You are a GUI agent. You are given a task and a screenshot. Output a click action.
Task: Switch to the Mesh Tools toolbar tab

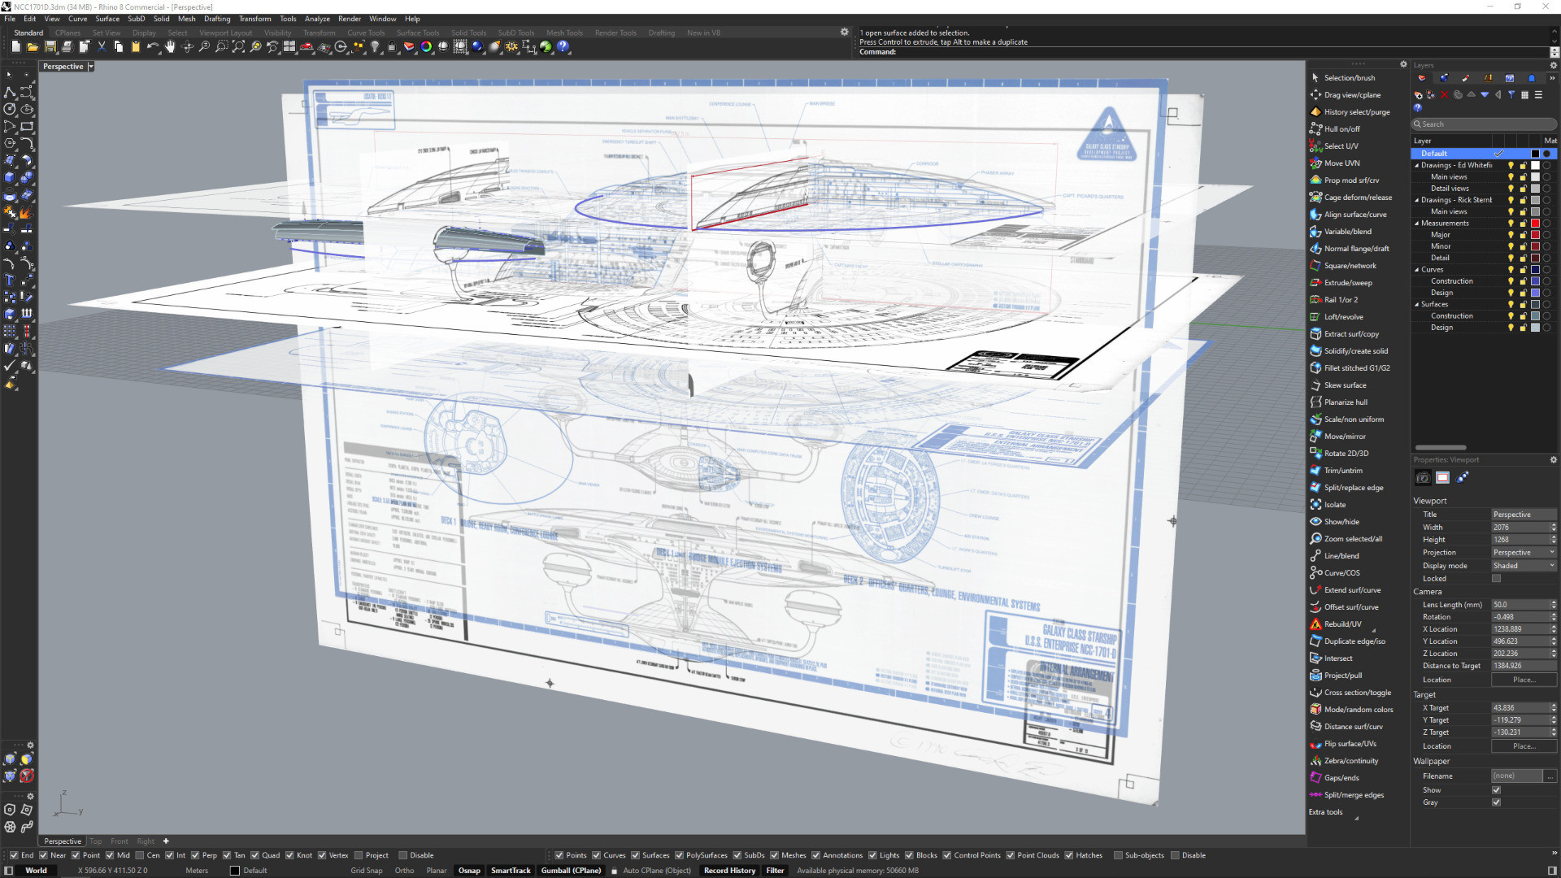click(x=564, y=33)
